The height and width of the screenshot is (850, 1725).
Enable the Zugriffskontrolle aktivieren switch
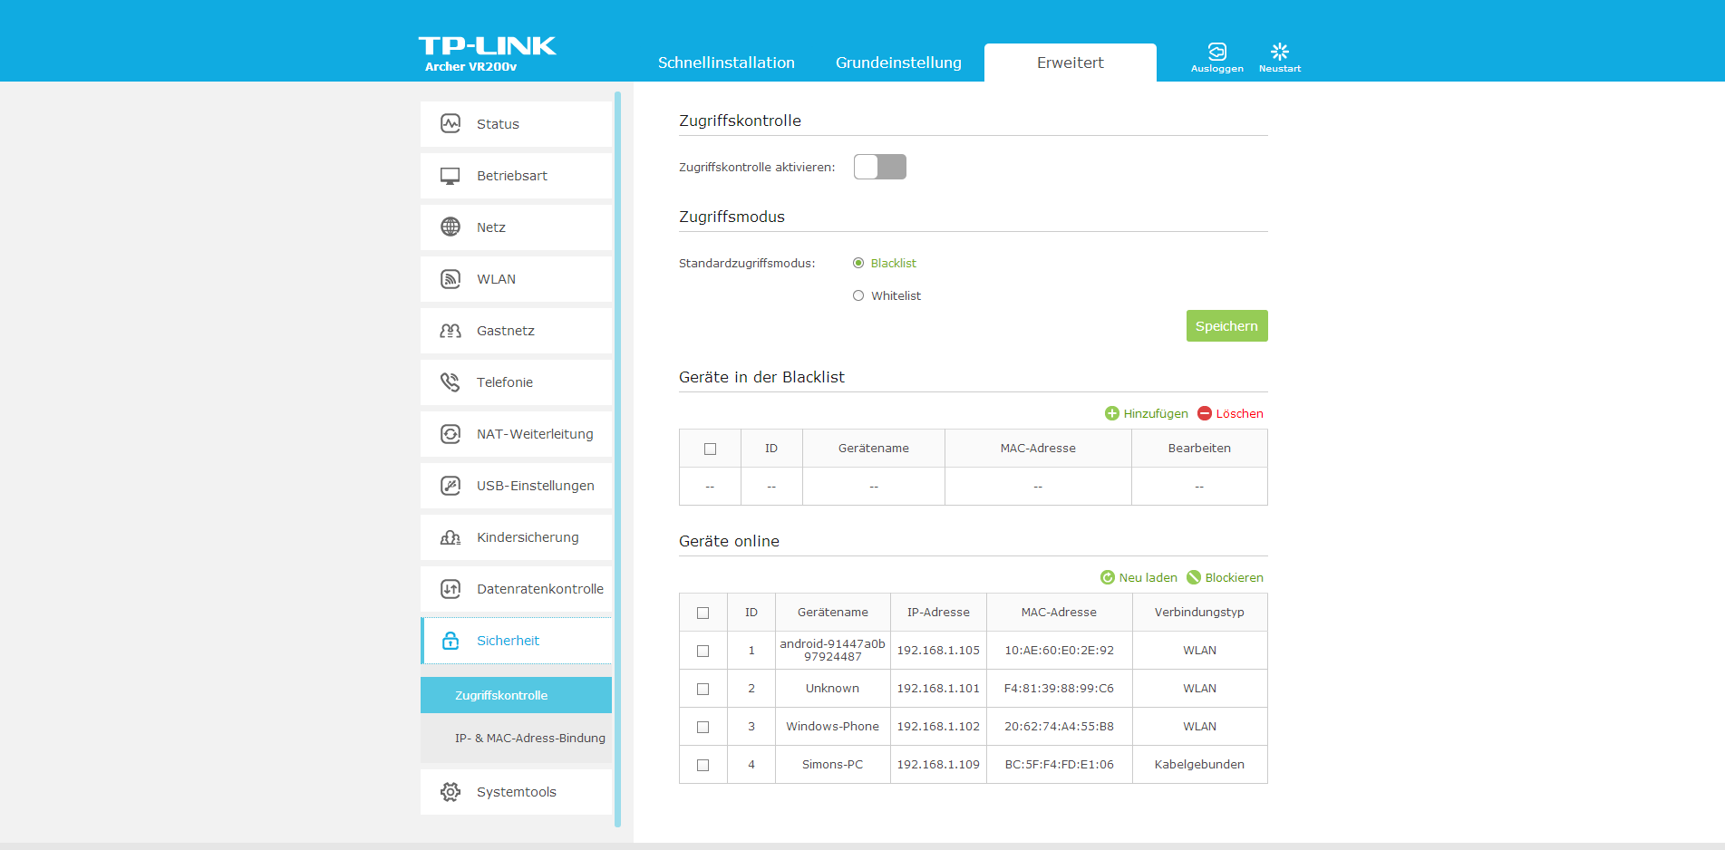click(x=879, y=167)
